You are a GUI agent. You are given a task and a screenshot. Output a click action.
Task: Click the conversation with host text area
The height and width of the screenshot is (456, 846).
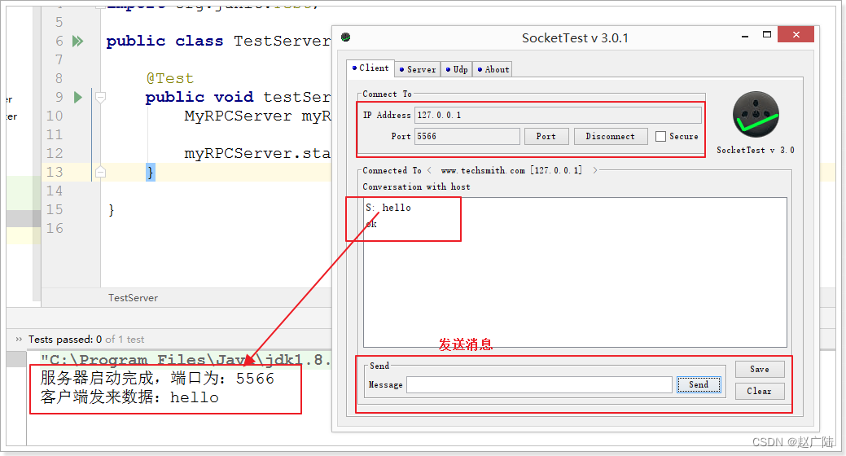point(575,273)
